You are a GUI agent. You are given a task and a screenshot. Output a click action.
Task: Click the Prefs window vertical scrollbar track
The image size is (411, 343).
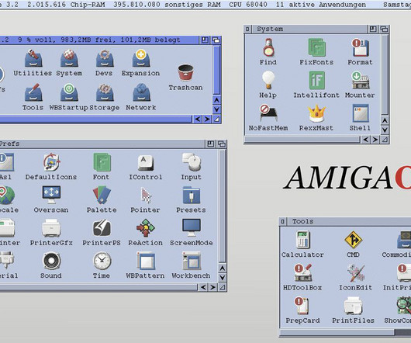coord(222,206)
